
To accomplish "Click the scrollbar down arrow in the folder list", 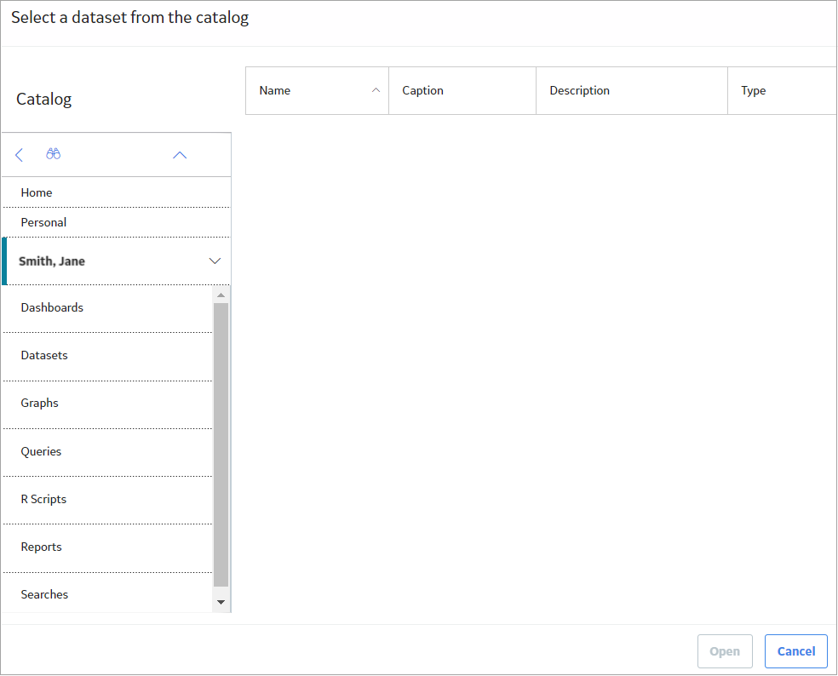I will [x=221, y=602].
